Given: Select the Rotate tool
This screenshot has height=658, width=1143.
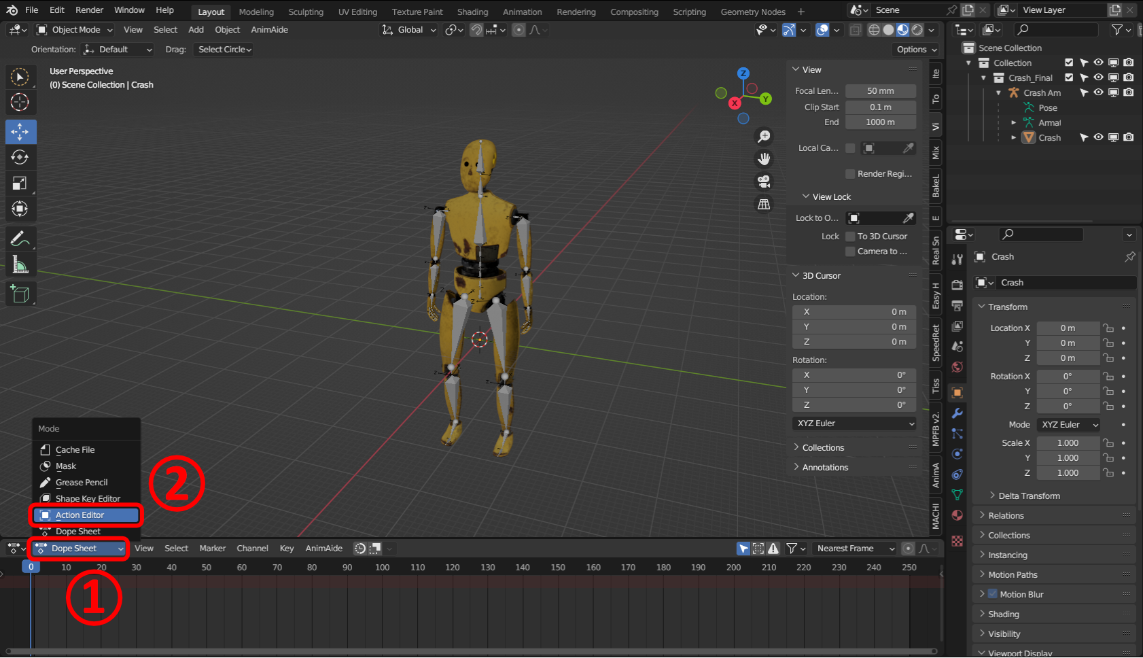Looking at the screenshot, I should coord(20,157).
